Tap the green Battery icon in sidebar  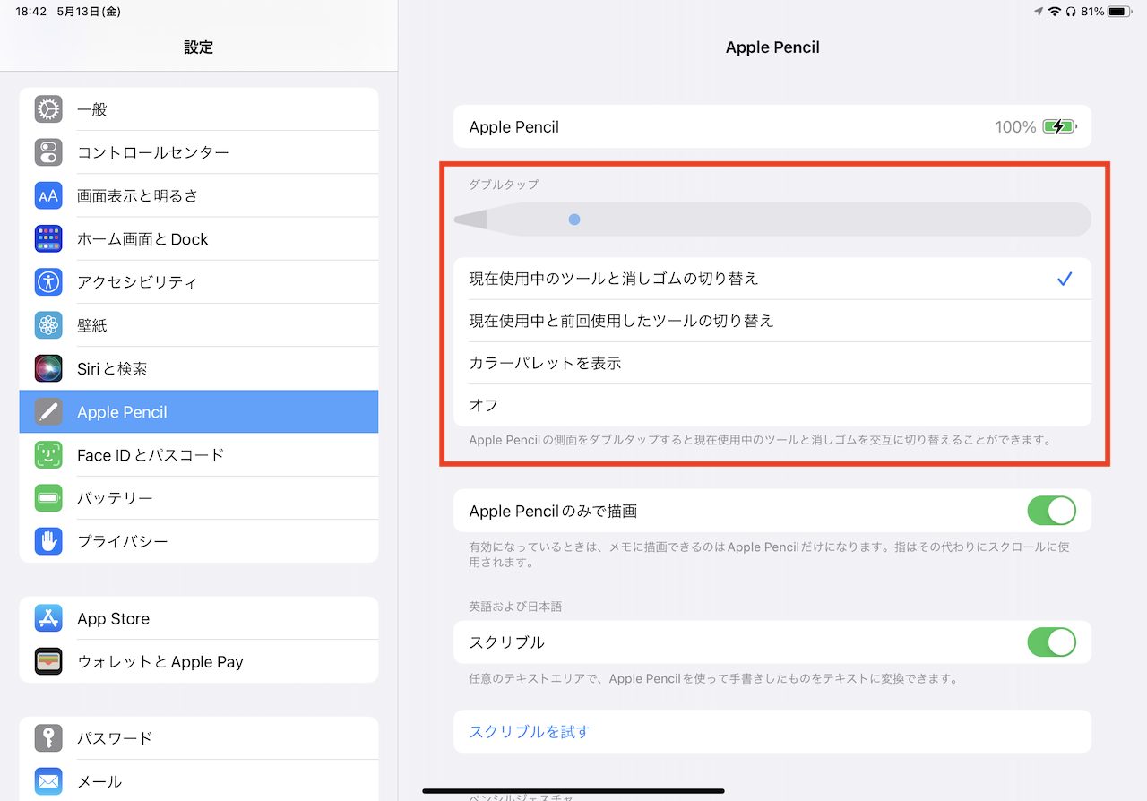(48, 498)
